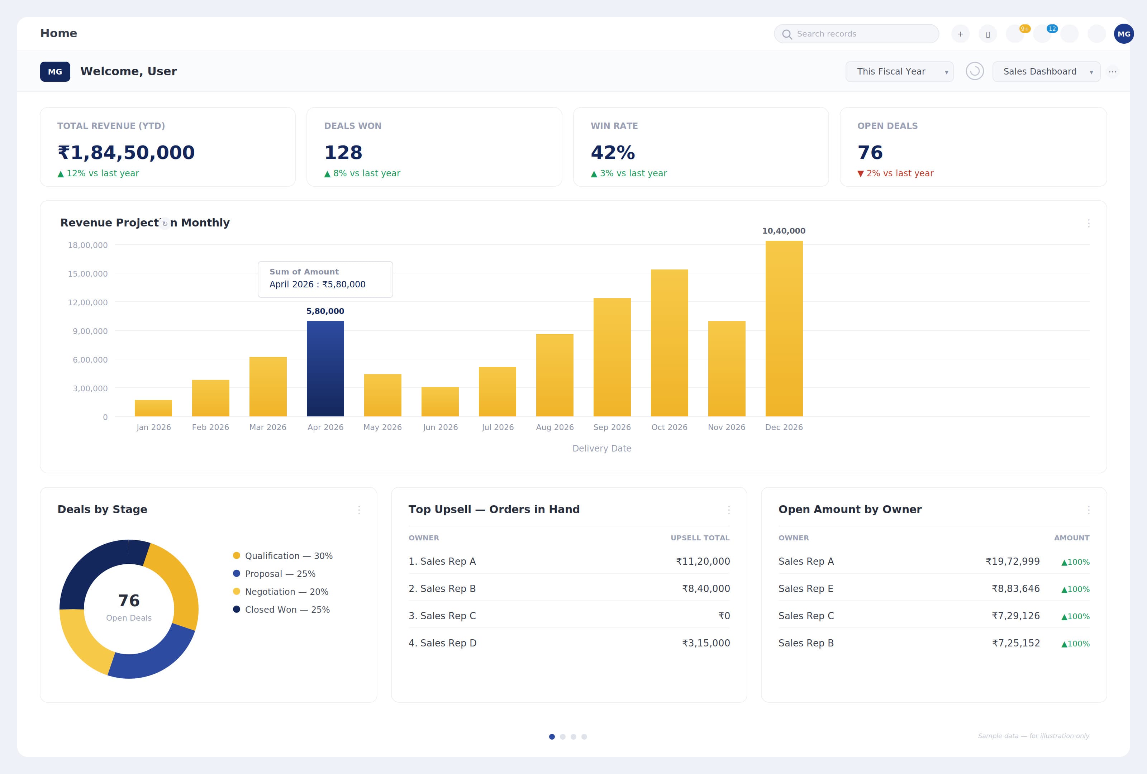This screenshot has width=1147, height=774.
Task: Select the Sales Rep E owner row
Action: (x=934, y=588)
